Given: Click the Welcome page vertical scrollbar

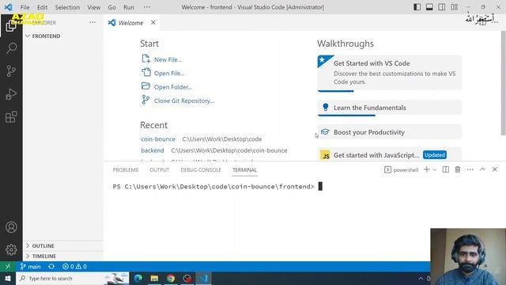Looking at the screenshot, I should click(503, 83).
